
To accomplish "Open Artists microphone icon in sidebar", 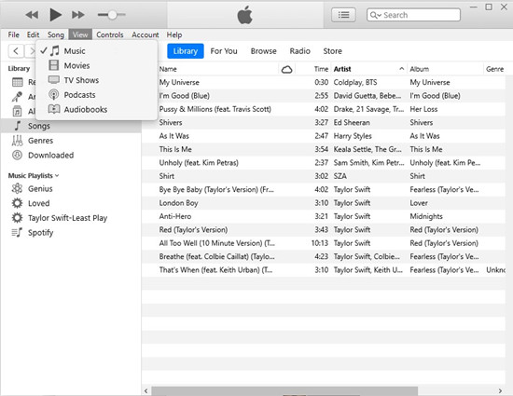I will (x=17, y=97).
